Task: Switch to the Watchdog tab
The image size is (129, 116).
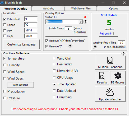Action: click(49, 9)
